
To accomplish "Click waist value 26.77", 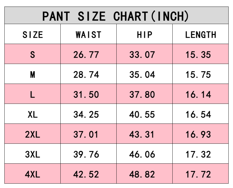I will [86, 55].
